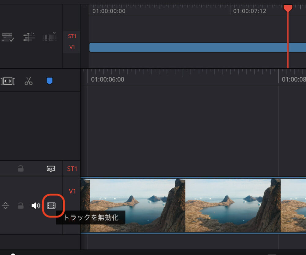Click the track height adjust arrows on V1

[5, 206]
